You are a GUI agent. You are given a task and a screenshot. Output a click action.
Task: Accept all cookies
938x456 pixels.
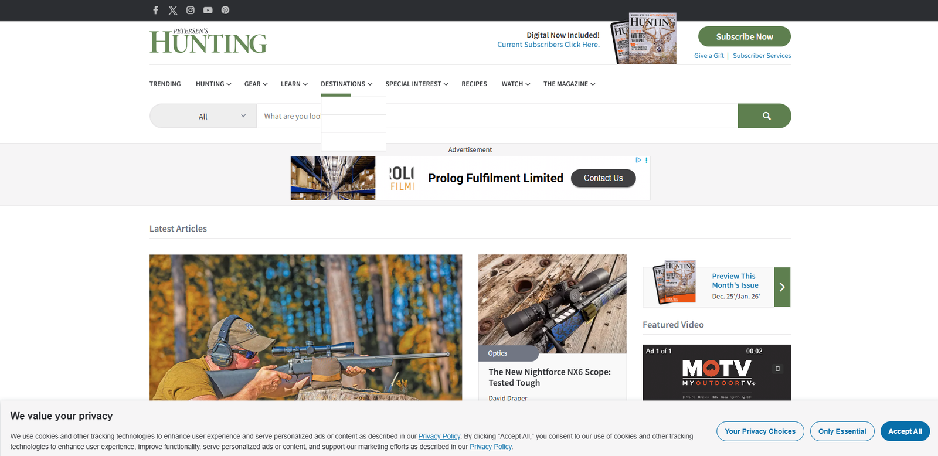pyautogui.click(x=905, y=431)
